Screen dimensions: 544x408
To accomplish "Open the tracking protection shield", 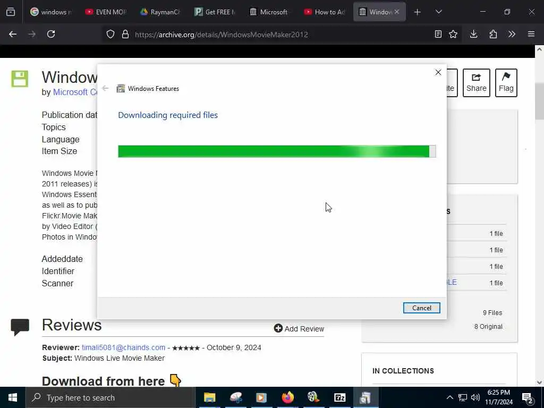I will point(110,35).
